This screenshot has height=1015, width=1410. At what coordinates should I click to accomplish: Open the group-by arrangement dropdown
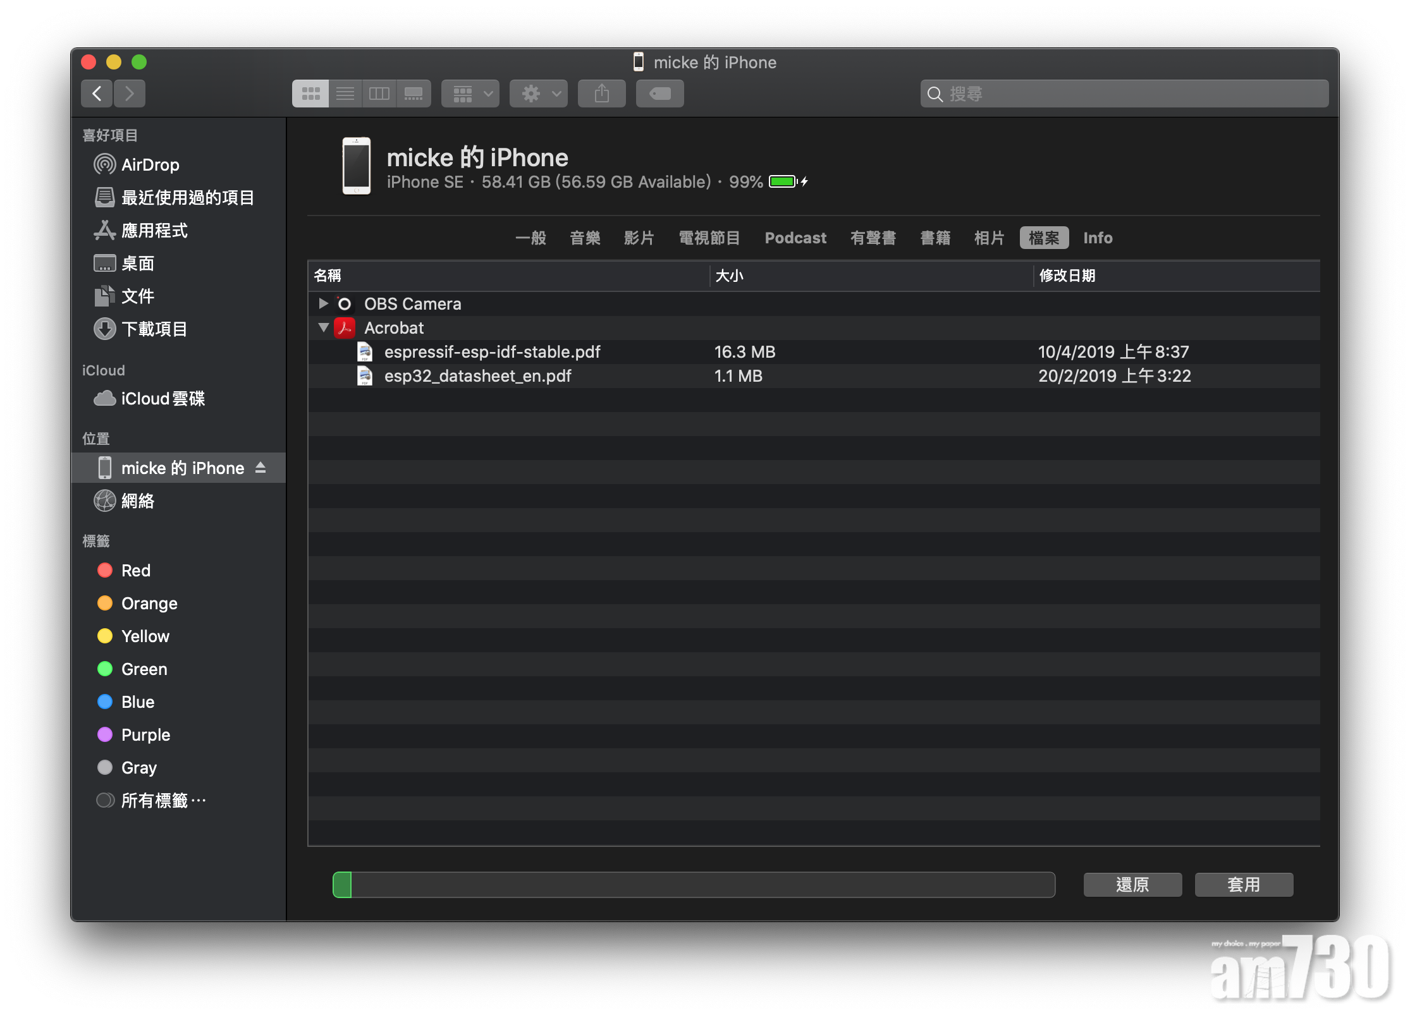pos(470,94)
